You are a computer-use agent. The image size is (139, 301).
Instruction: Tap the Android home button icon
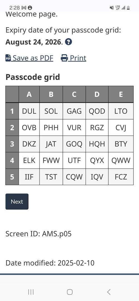[70, 292]
